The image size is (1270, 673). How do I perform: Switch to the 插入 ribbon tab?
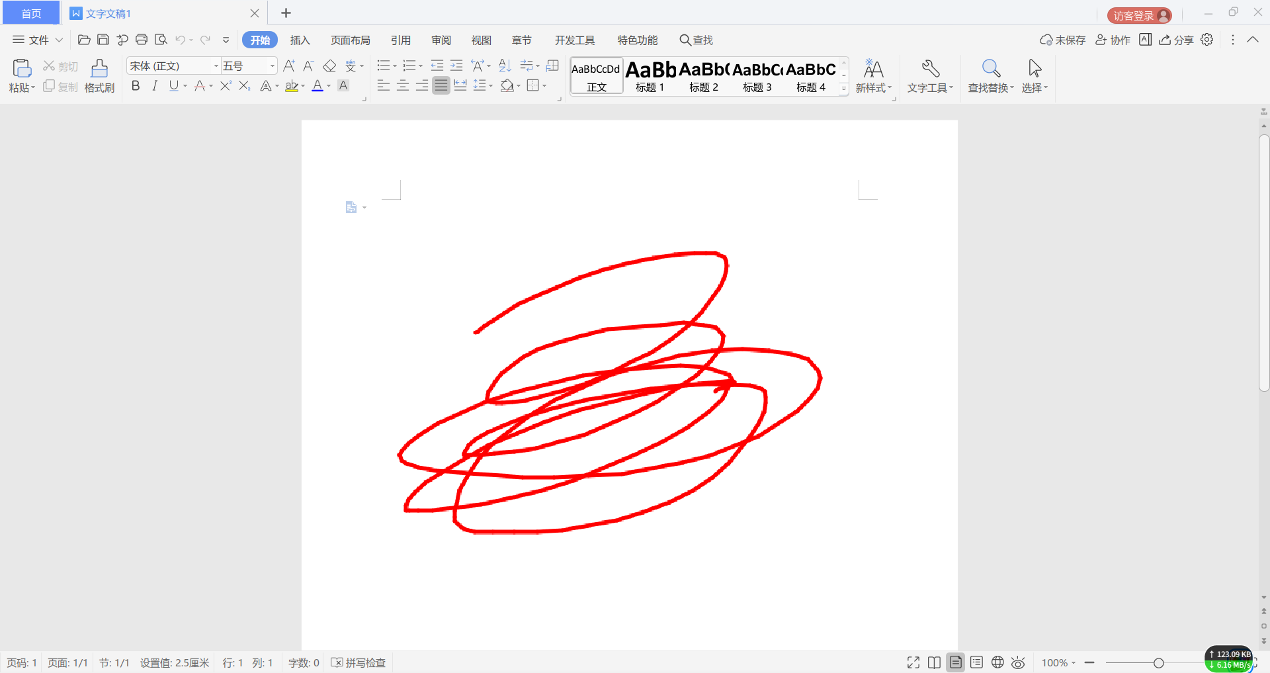(300, 40)
